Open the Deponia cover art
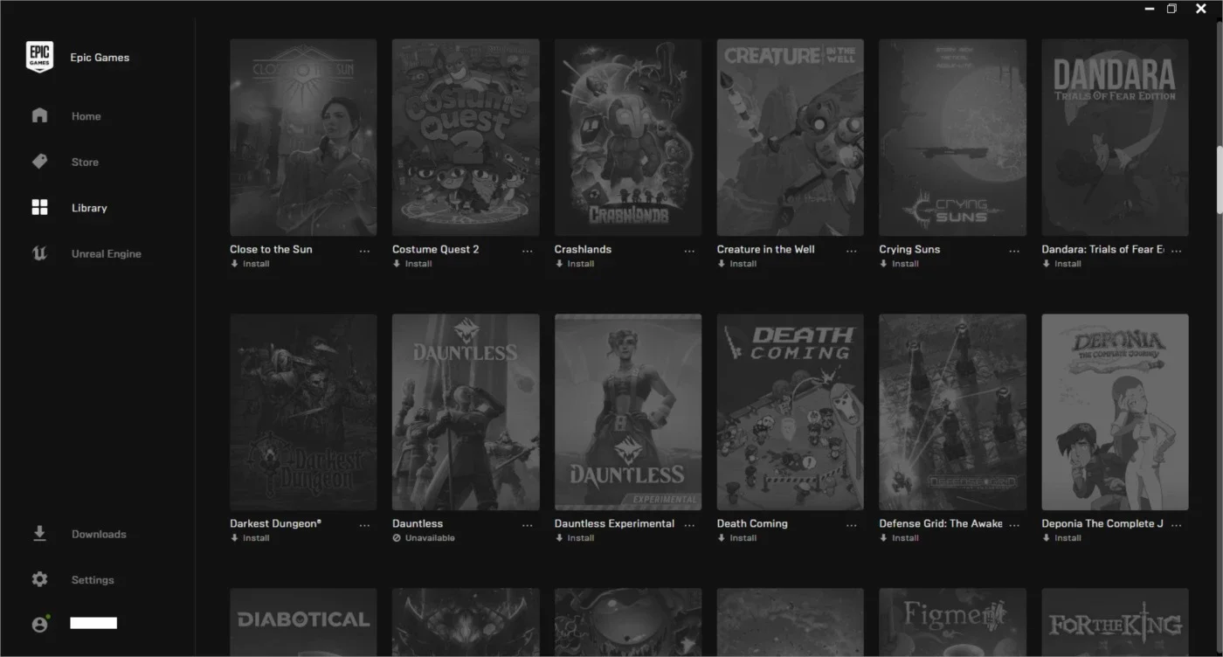The width and height of the screenshot is (1223, 657). (x=1116, y=412)
